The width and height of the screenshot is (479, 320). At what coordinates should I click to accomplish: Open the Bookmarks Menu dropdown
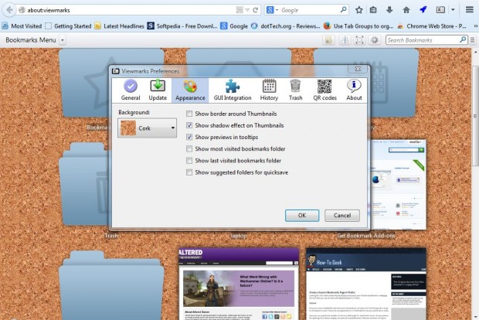pos(35,39)
